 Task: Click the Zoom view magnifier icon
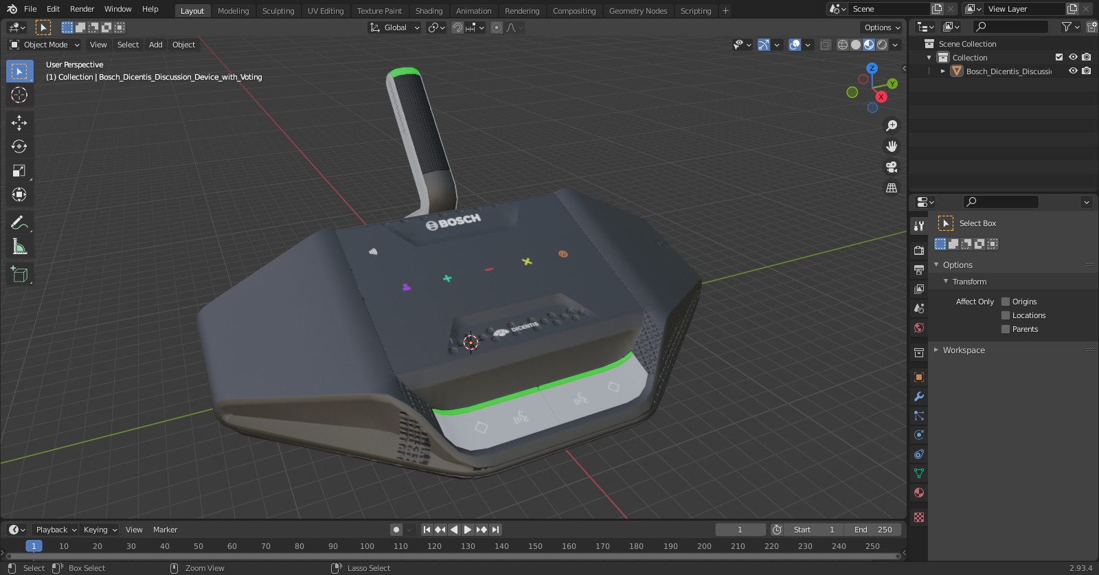click(x=892, y=126)
